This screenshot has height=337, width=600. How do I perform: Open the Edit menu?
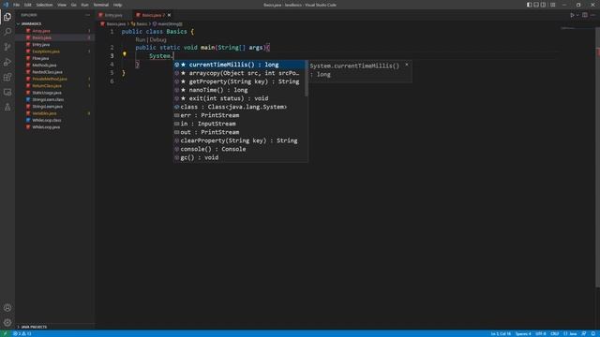click(x=28, y=5)
